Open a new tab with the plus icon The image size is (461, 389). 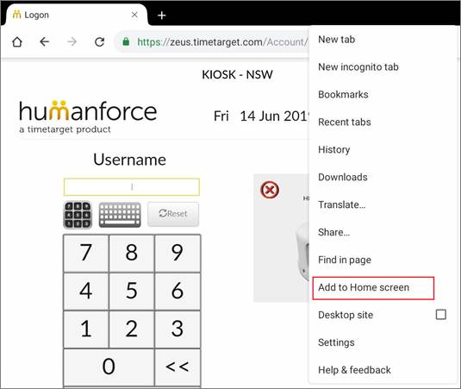click(x=162, y=15)
